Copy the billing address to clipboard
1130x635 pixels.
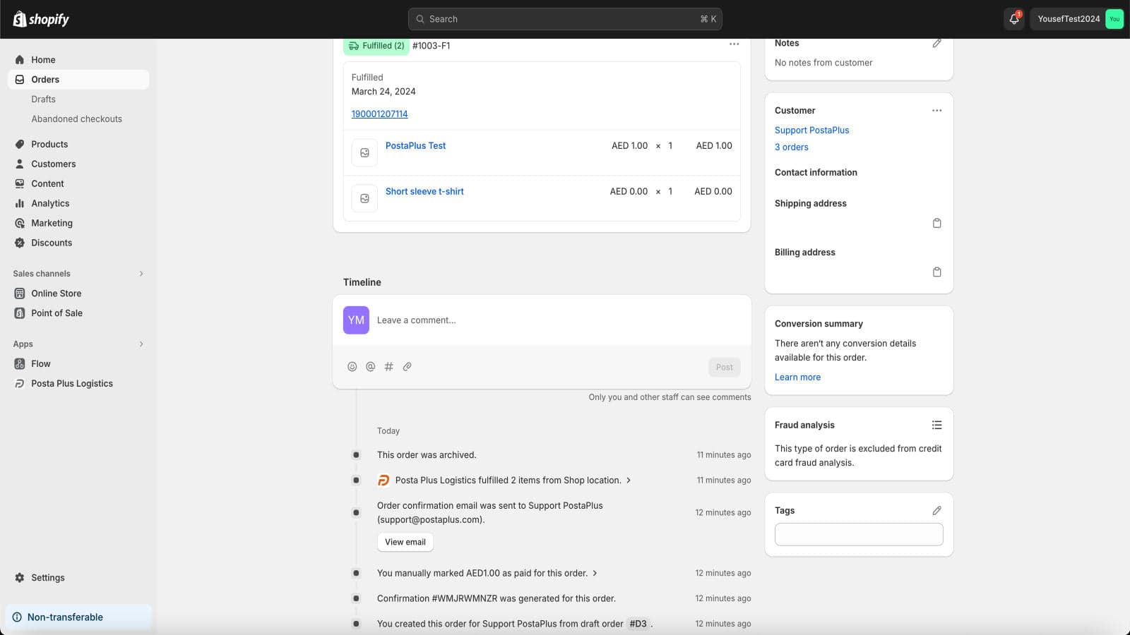tap(936, 272)
